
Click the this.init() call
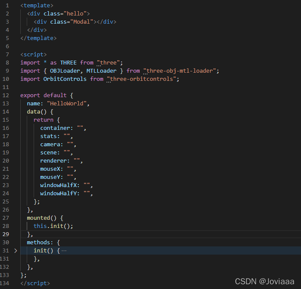53,226
